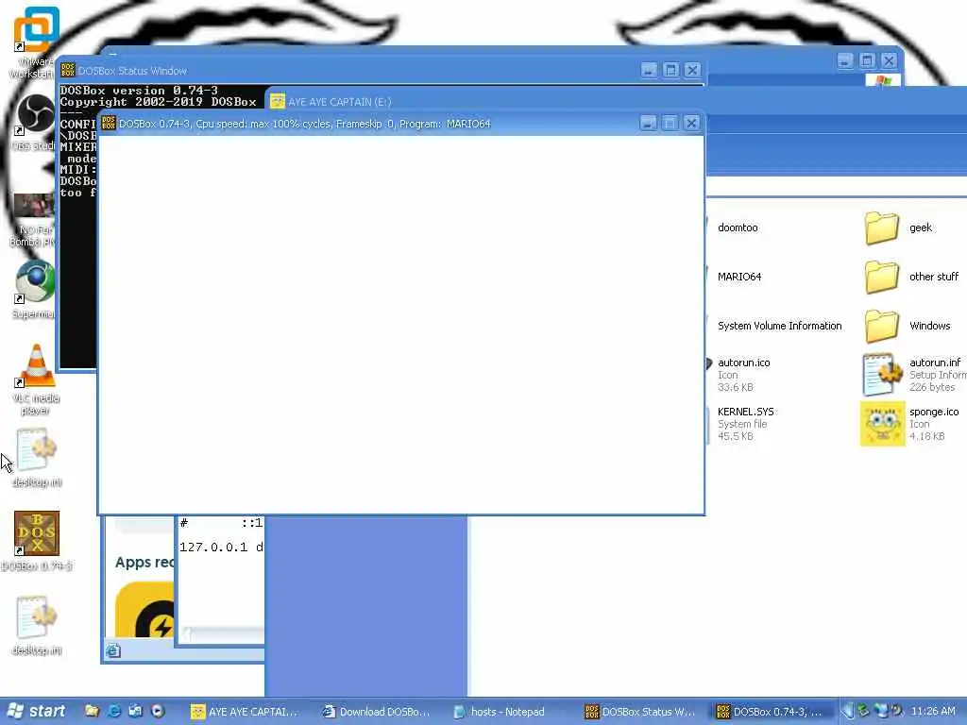Open the VMware Workstation desktop shortcut

35,43
